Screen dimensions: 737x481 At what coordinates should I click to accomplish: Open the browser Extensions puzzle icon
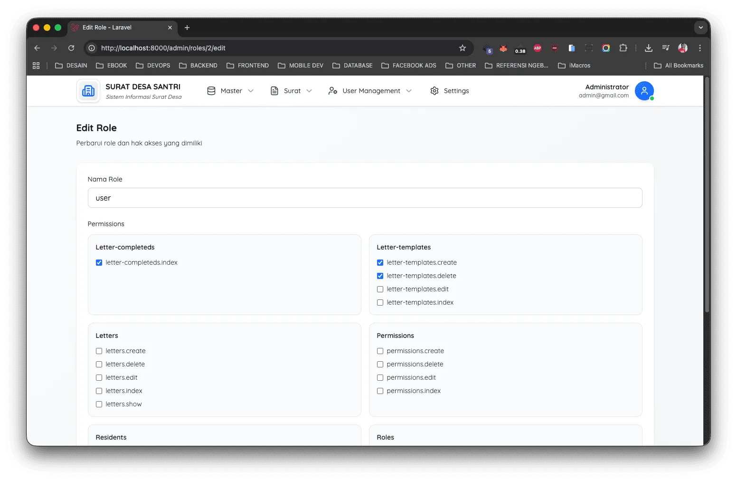click(x=623, y=48)
